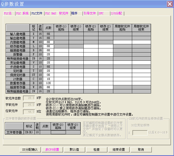This screenshot has height=156, width=174.
Task: Click the 检查 button
Action: (x=96, y=150)
